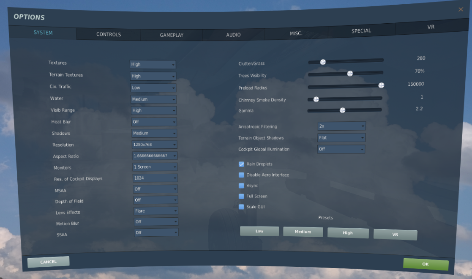Click the Chimney Smoke Density value 1
This screenshot has height=279, width=472.
(x=422, y=97)
